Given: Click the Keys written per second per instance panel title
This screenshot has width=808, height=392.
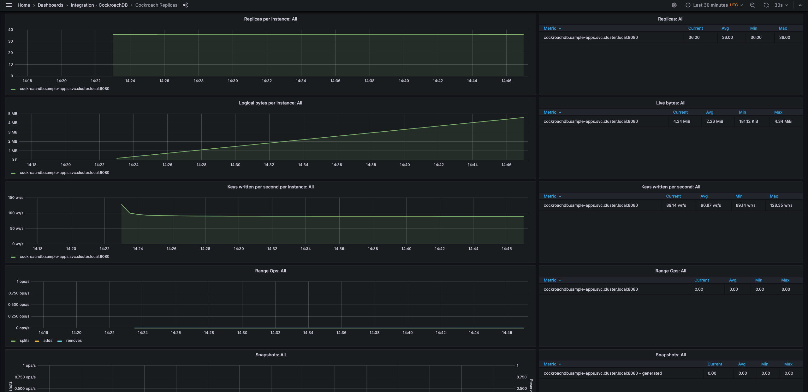Looking at the screenshot, I should click(x=270, y=187).
